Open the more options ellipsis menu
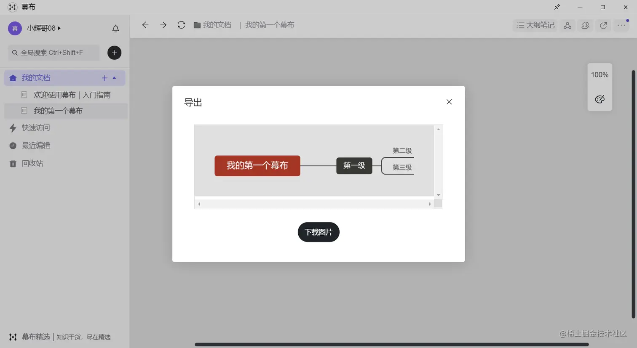 [621, 25]
